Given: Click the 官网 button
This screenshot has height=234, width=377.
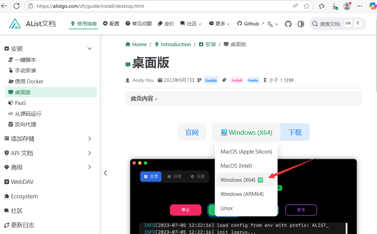Looking at the screenshot, I should [192, 132].
